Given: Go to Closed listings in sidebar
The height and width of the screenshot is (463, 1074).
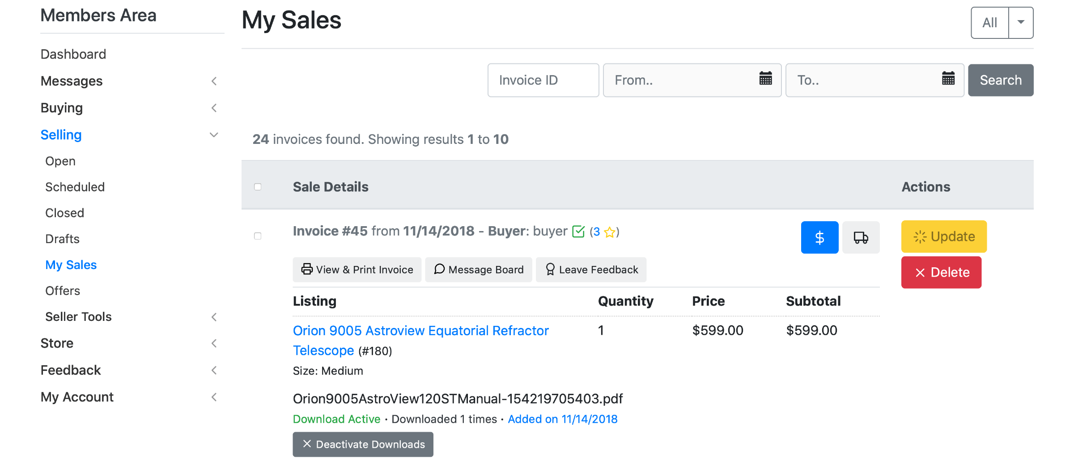Looking at the screenshot, I should 65,213.
